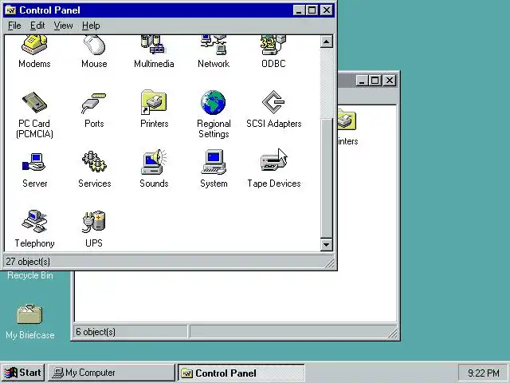Maximize the My Computer background window
Screen dimensions: 510x383
pos(375,80)
